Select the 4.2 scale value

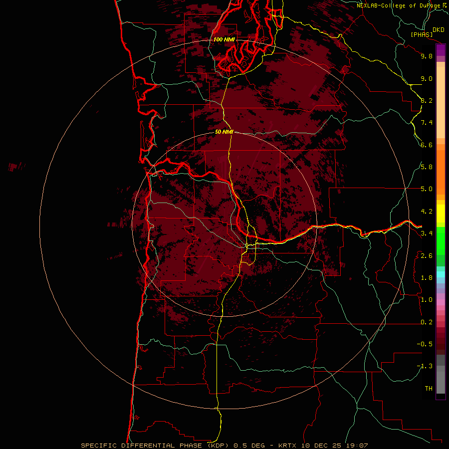click(427, 212)
